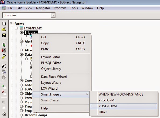Screen dimensions: 160x118
Task: Collapse the Triggers node
Action: [x=21, y=32]
